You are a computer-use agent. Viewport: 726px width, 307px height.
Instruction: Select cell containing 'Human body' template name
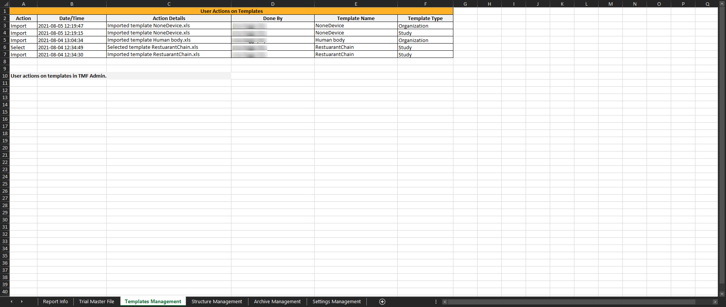[355, 40]
